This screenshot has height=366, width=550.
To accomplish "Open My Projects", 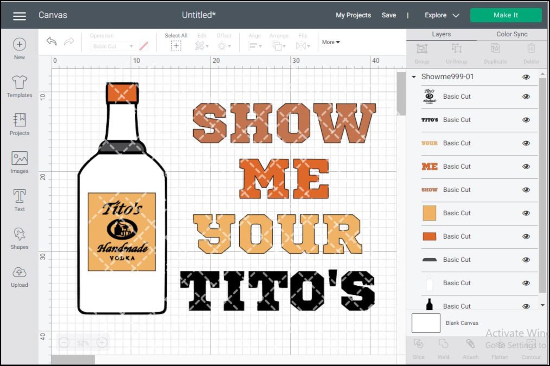I will click(353, 15).
